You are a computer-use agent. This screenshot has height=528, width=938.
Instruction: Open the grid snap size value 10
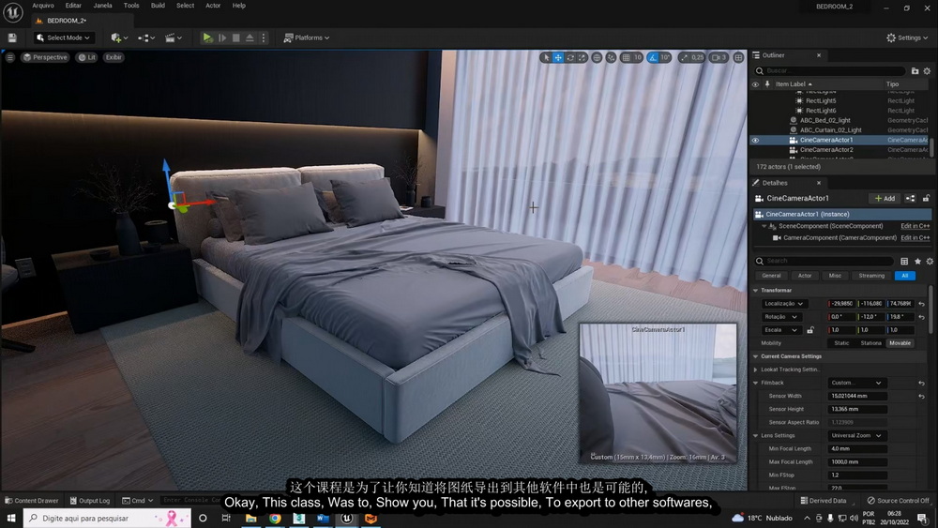tap(638, 57)
